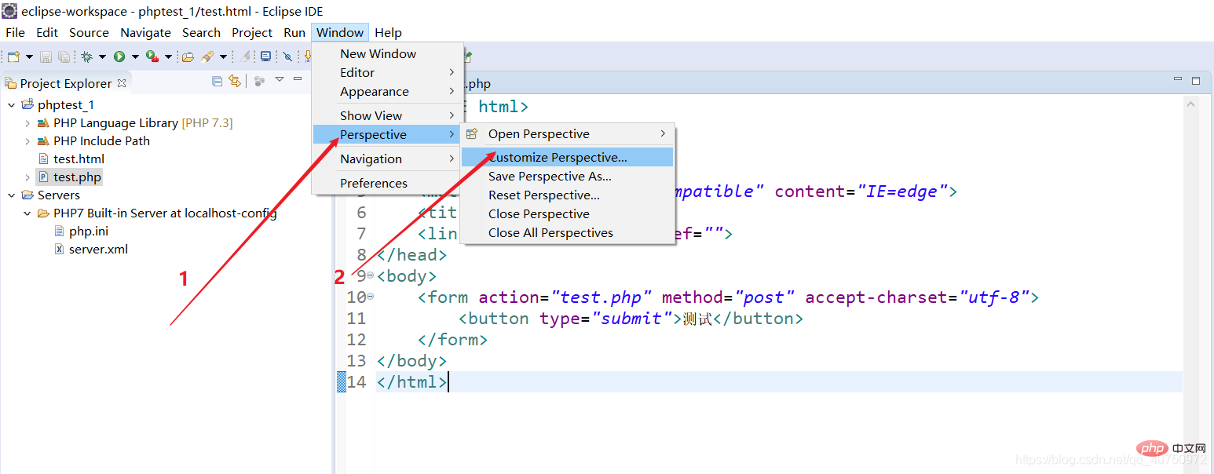The image size is (1214, 474).
Task: Close the Project Explorer view tab
Action: 122,83
